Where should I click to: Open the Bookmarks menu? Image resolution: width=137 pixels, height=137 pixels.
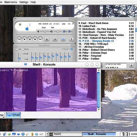[x=11, y=2]
